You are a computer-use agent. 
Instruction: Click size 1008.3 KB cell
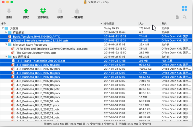[145, 69]
